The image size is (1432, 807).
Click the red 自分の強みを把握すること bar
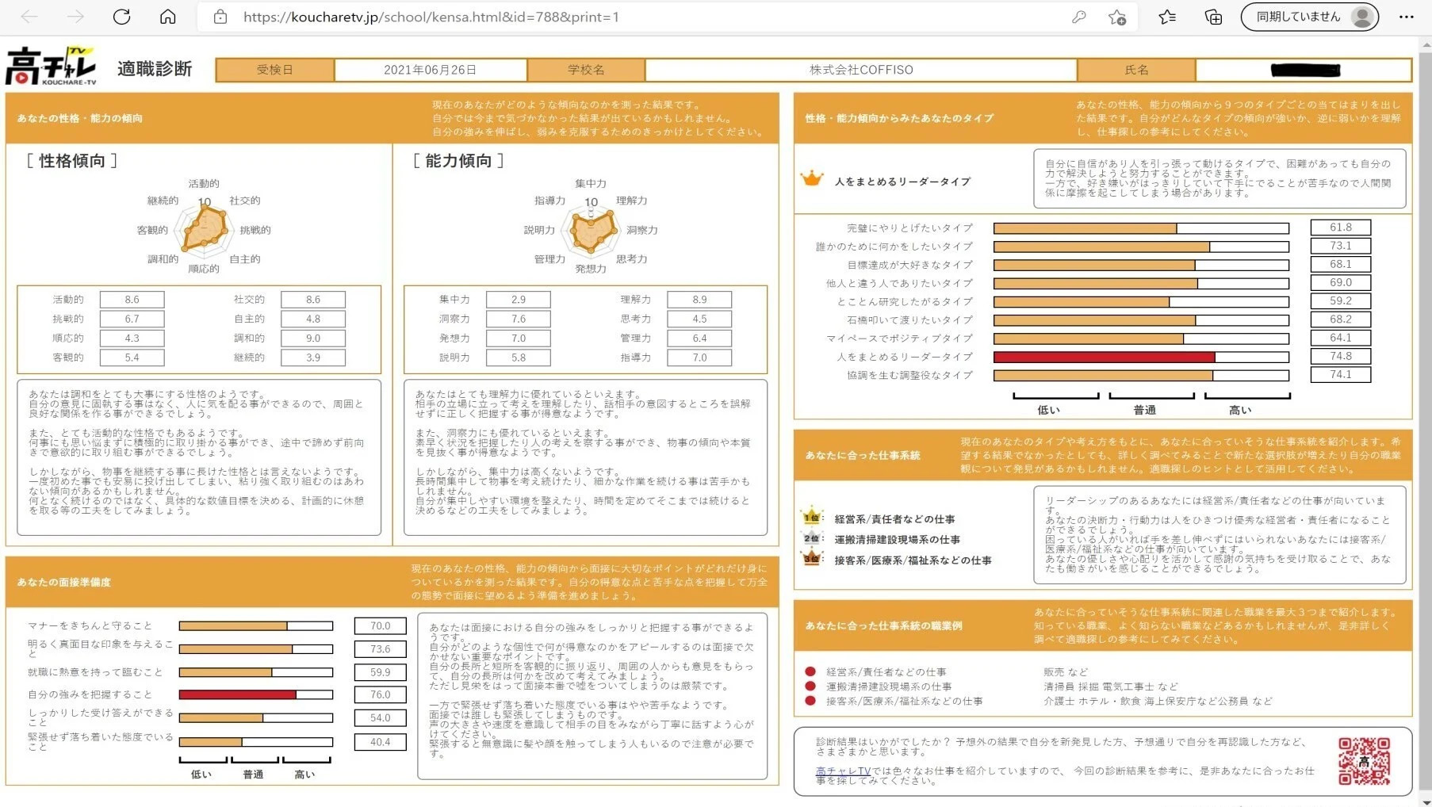[237, 694]
